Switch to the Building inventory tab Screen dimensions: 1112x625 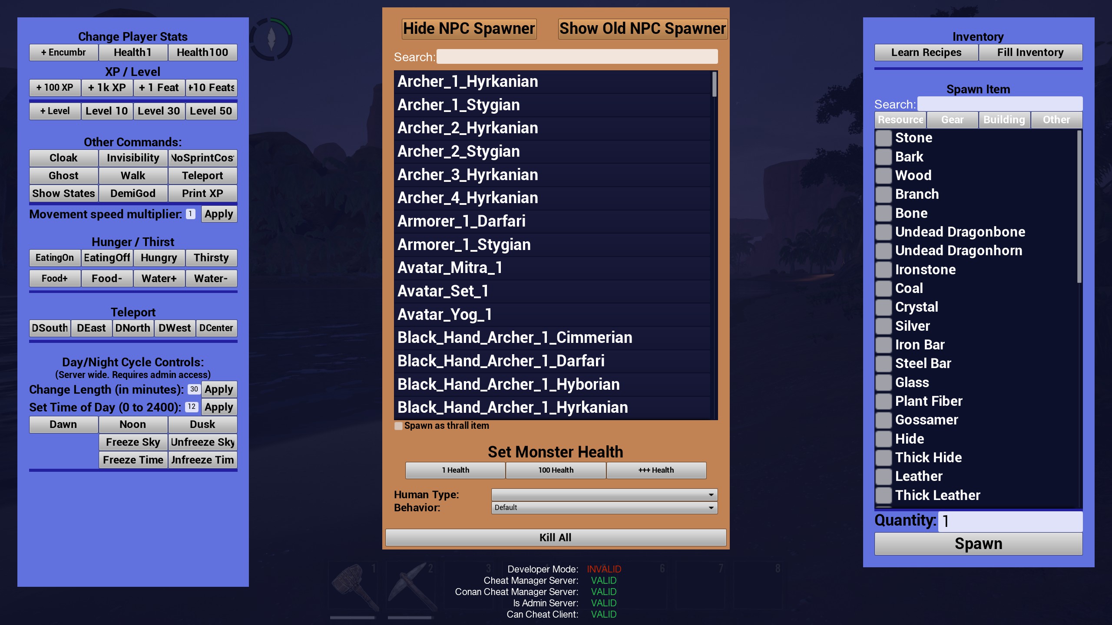(x=1003, y=120)
